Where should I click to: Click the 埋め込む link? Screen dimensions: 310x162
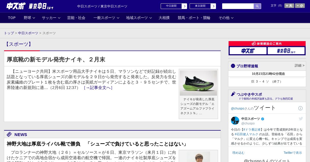(x=238, y=153)
